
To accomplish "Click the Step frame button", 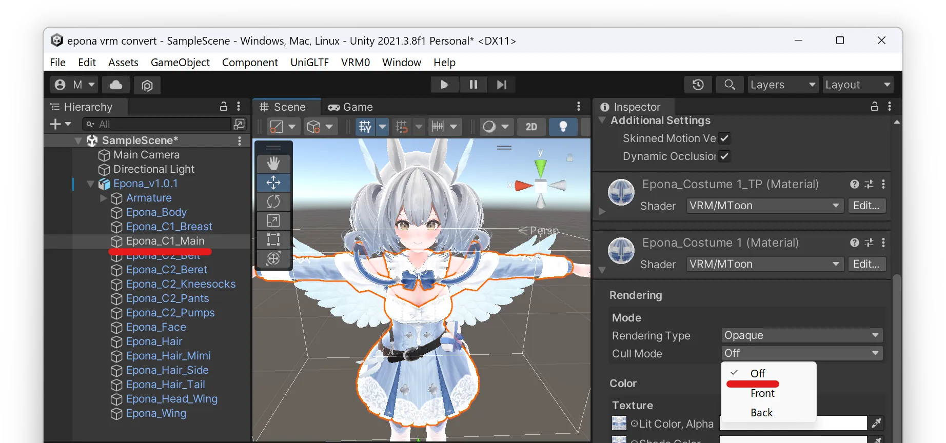I will pos(501,85).
